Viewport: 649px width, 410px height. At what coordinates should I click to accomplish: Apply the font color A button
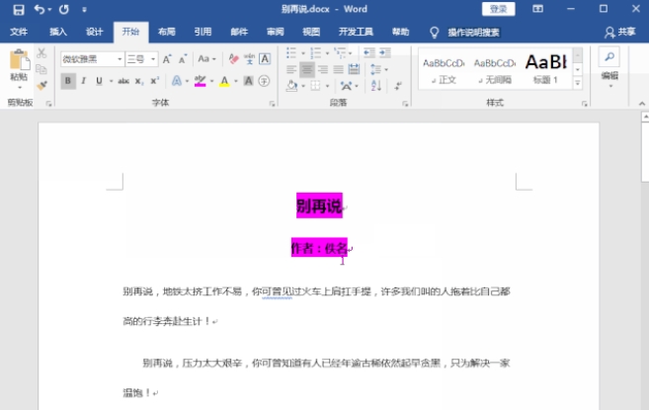pos(224,81)
